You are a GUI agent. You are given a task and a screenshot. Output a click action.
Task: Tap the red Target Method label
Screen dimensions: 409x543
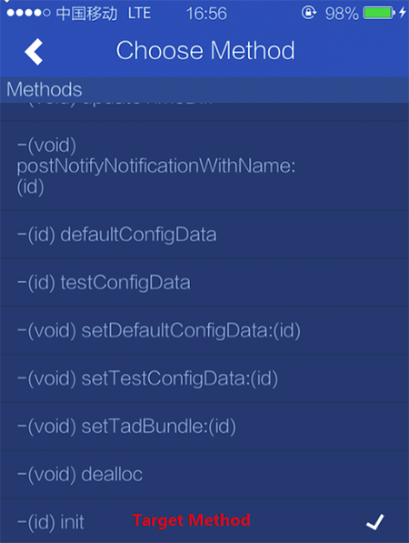[x=192, y=520]
